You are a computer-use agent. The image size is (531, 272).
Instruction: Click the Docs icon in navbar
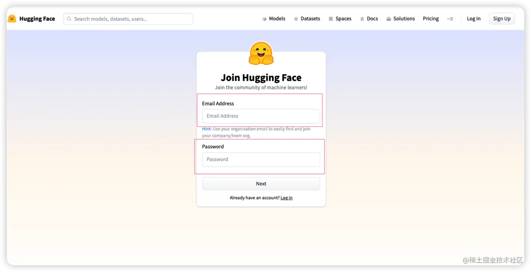click(x=362, y=19)
